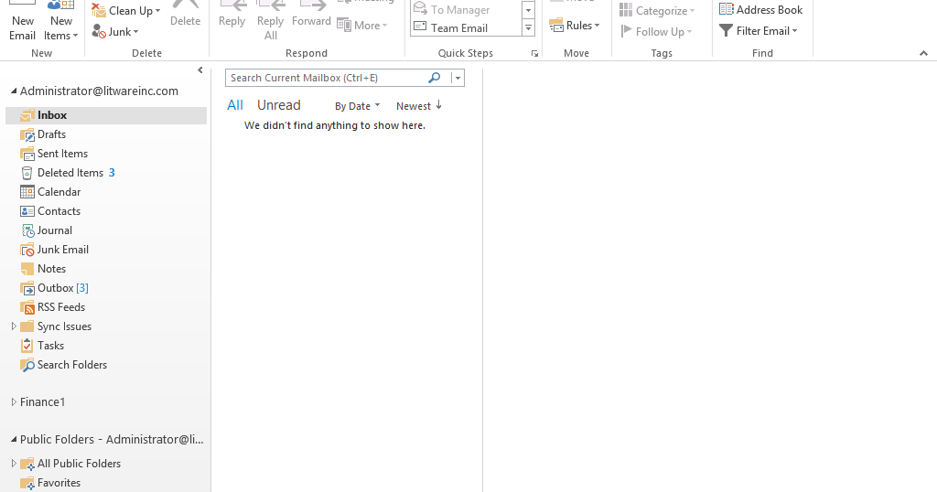Open the Clean Up dropdown
937x492 pixels.
point(126,11)
